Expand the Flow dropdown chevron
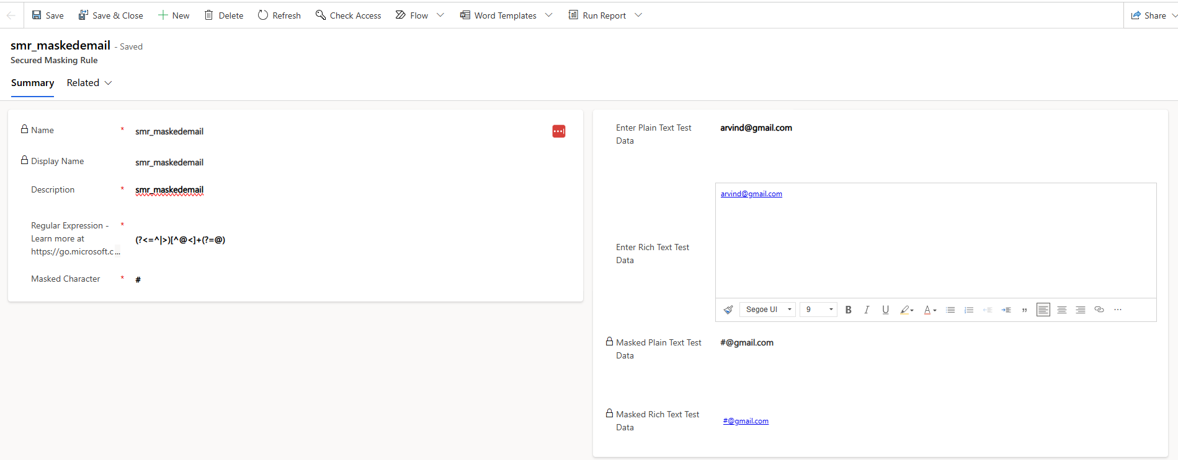Image resolution: width=1178 pixels, height=460 pixels. (440, 15)
